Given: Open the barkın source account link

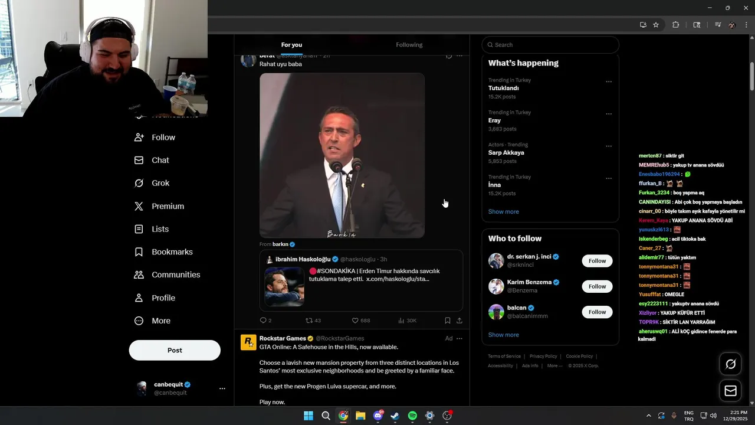Looking at the screenshot, I should pyautogui.click(x=280, y=244).
